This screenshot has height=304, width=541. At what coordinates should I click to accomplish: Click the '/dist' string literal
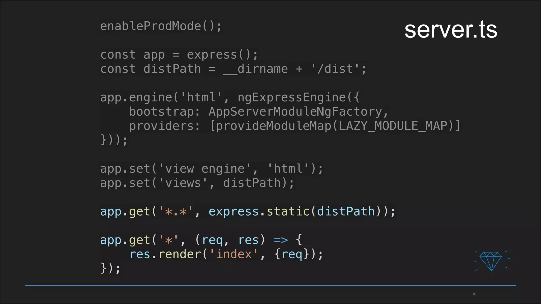335,69
